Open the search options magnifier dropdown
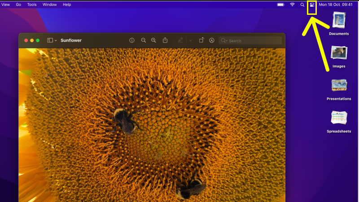359x202 pixels. 224,40
